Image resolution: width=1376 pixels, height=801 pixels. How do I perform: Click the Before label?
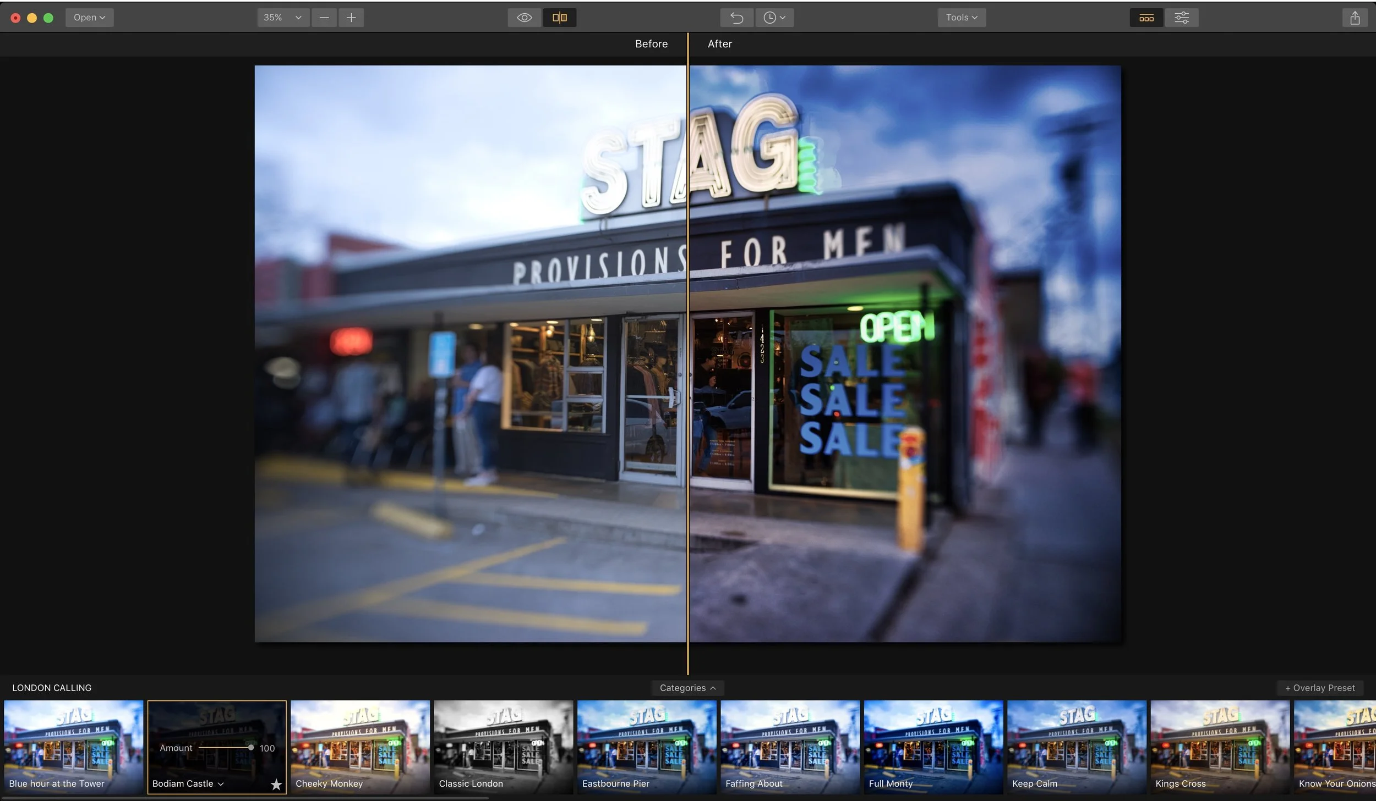click(651, 44)
